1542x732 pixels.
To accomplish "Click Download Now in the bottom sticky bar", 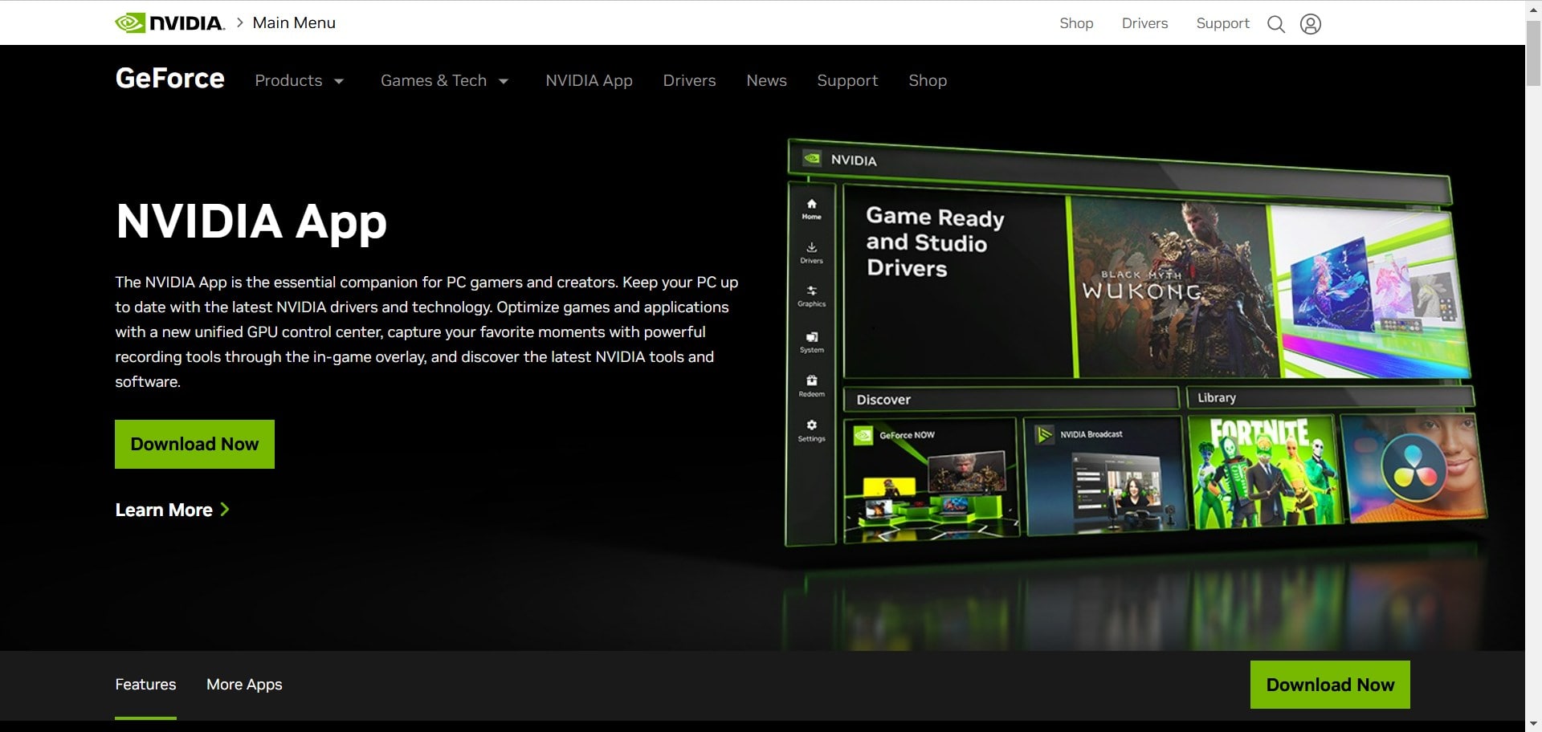I will [x=1330, y=685].
